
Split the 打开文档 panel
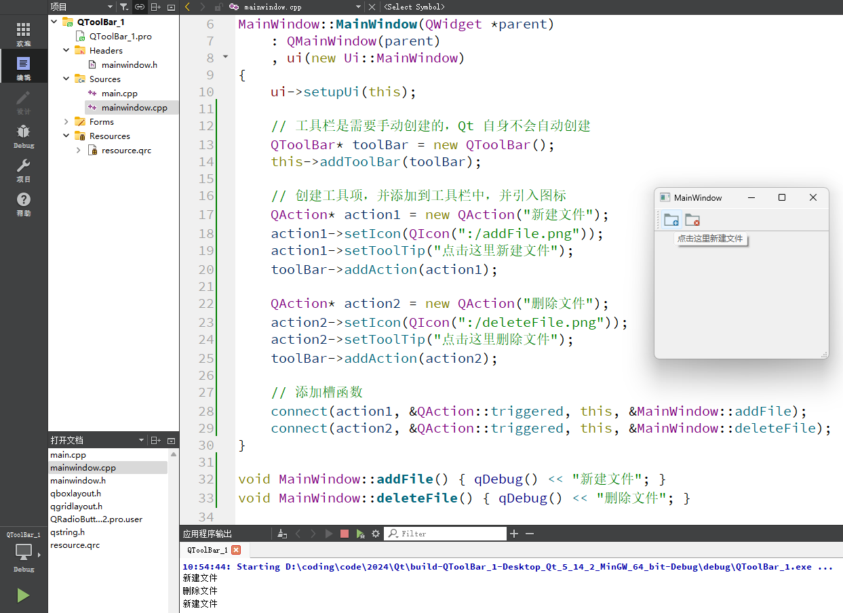(x=156, y=440)
